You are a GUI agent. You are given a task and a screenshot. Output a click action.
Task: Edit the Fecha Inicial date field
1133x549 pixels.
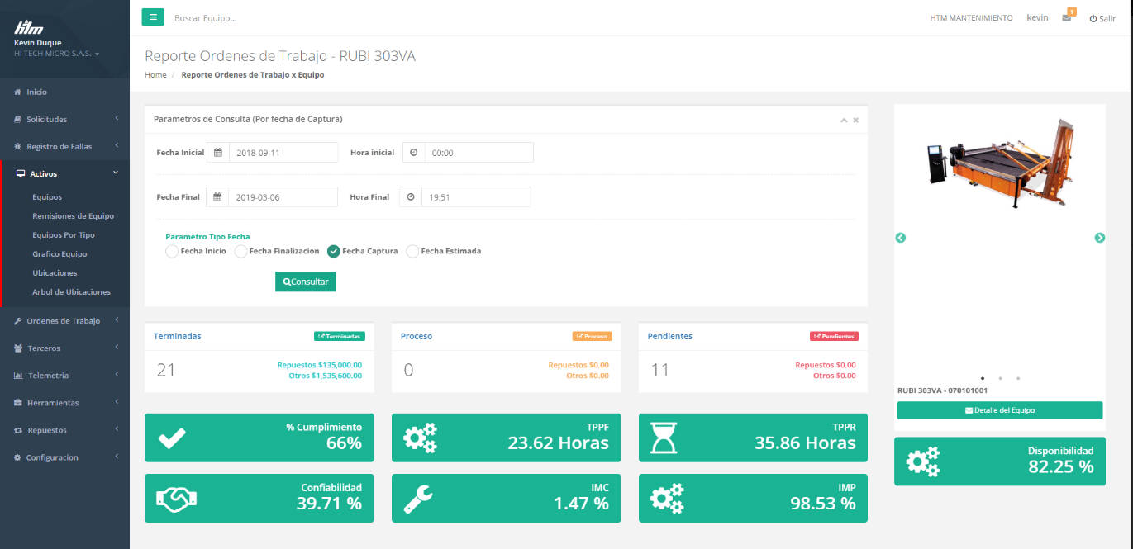point(283,153)
